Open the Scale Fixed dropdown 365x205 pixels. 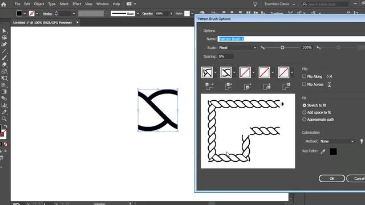237,48
